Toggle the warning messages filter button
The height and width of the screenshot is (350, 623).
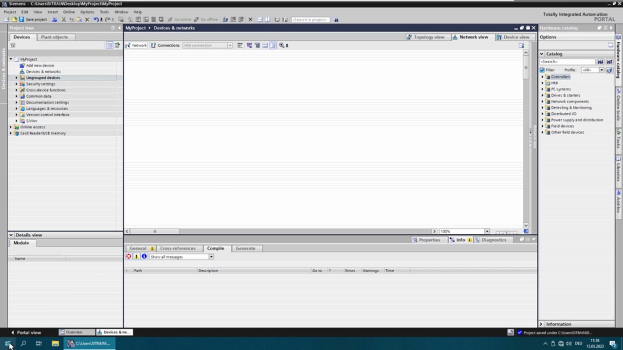coord(136,257)
